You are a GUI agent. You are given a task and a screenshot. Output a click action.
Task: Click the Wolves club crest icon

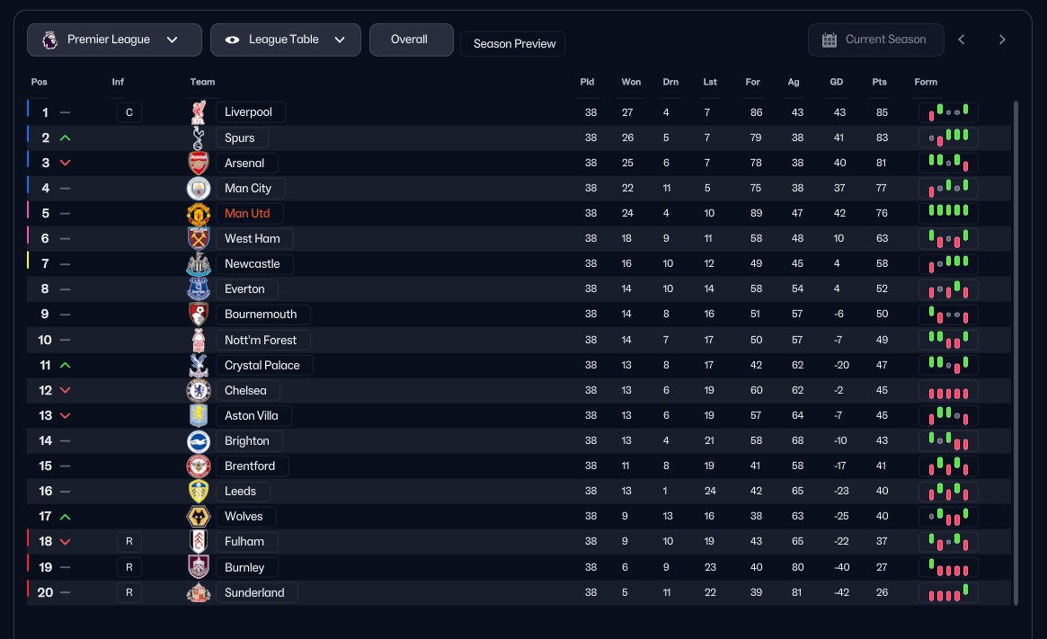pyautogui.click(x=199, y=517)
